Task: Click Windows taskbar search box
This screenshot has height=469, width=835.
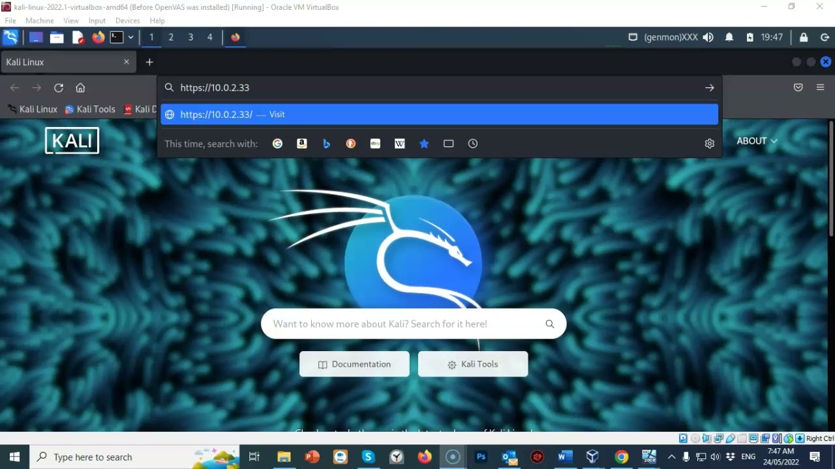Action: pyautogui.click(x=136, y=457)
